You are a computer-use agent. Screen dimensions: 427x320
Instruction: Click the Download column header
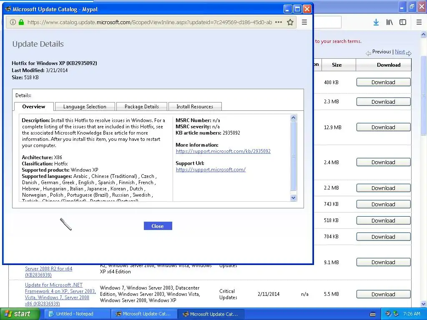point(389,65)
